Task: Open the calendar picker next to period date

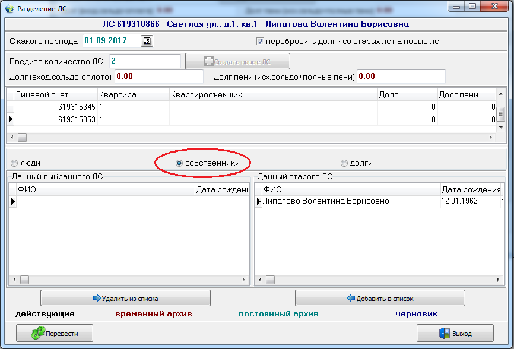Action: pos(147,41)
